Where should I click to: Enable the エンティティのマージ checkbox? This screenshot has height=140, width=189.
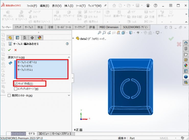[x=16, y=89]
